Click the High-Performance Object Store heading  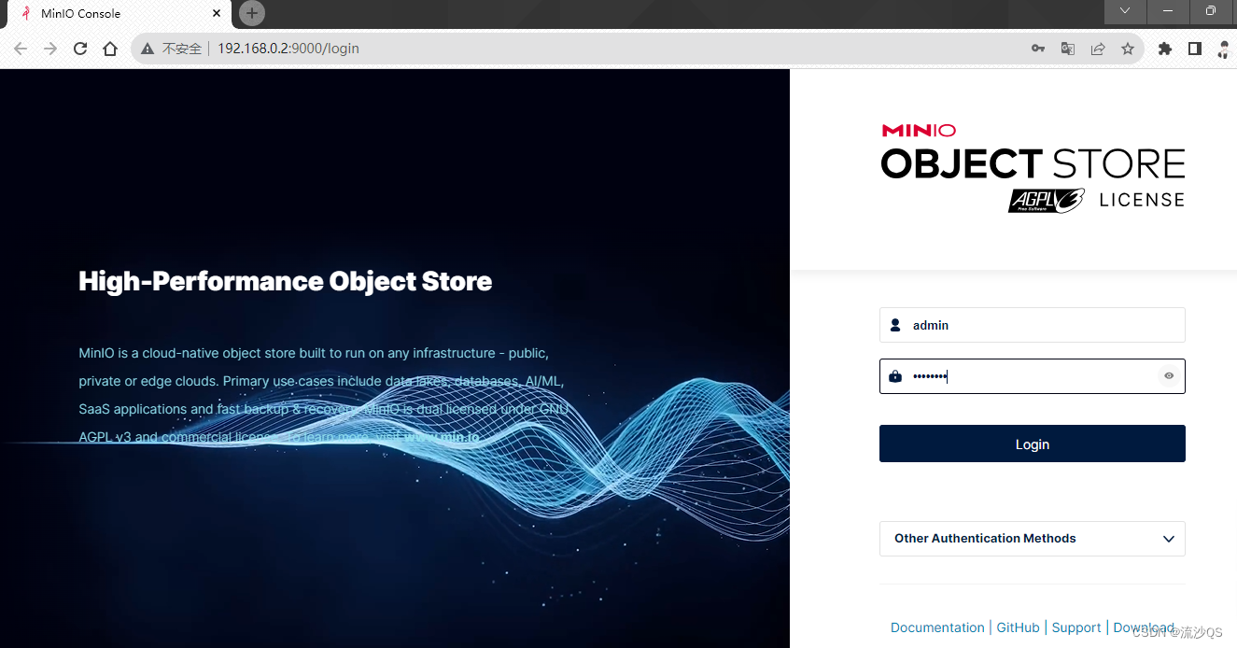[286, 281]
